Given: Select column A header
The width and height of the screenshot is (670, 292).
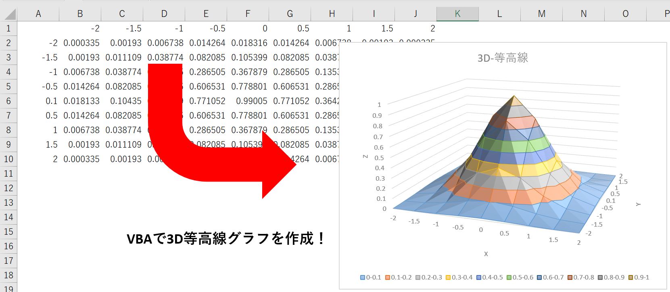Looking at the screenshot, I should (38, 14).
